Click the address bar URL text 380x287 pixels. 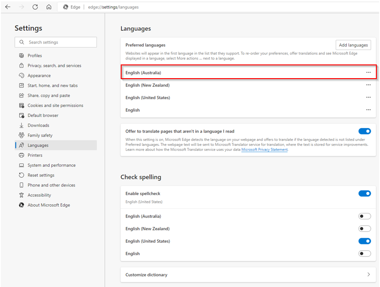pyautogui.click(x=113, y=7)
